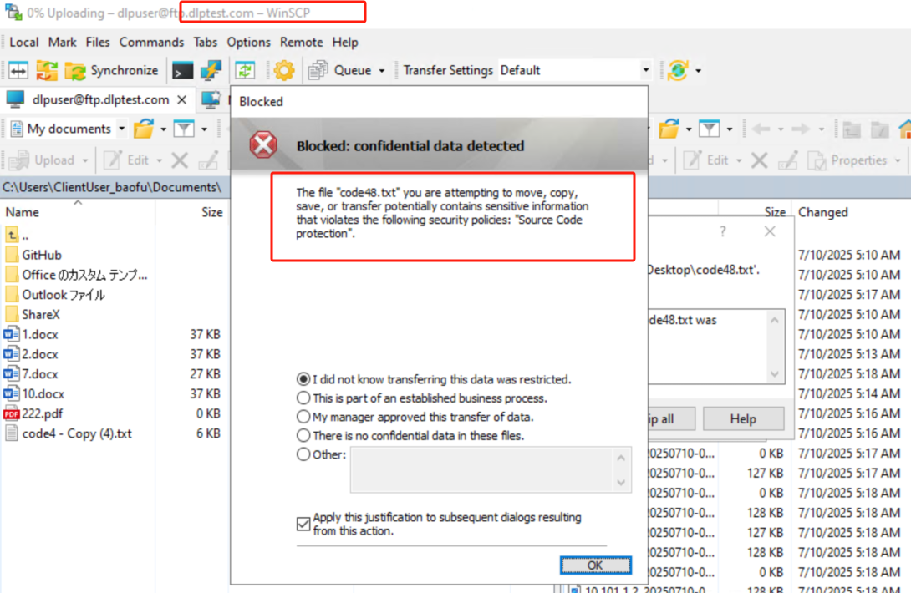Click the '?' help icon in error dialog
The height and width of the screenshot is (593, 911).
coord(723,231)
